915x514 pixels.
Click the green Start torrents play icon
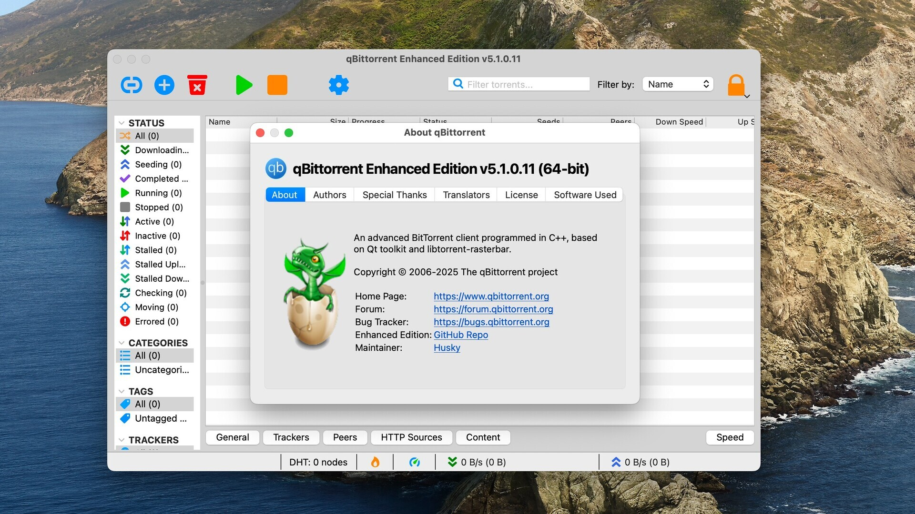pyautogui.click(x=244, y=85)
